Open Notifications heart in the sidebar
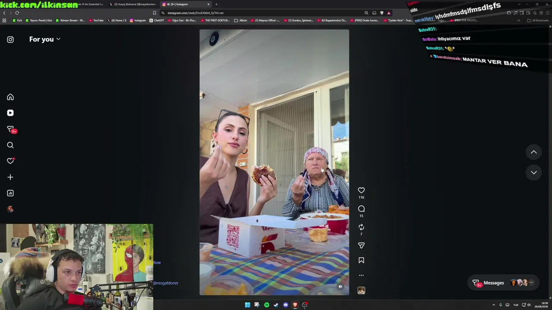This screenshot has width=552, height=310. pos(10,161)
